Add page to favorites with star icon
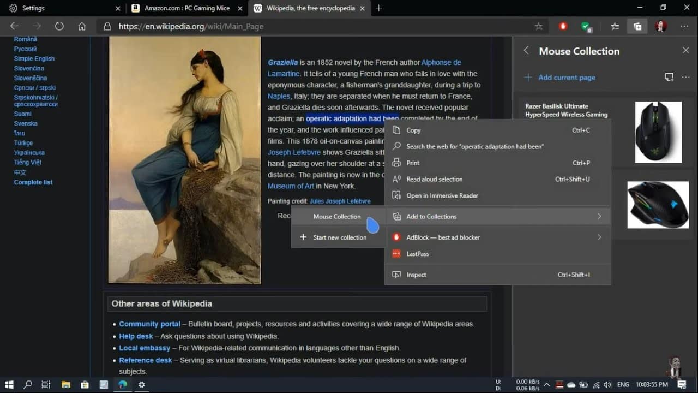This screenshot has width=698, height=393. [539, 26]
